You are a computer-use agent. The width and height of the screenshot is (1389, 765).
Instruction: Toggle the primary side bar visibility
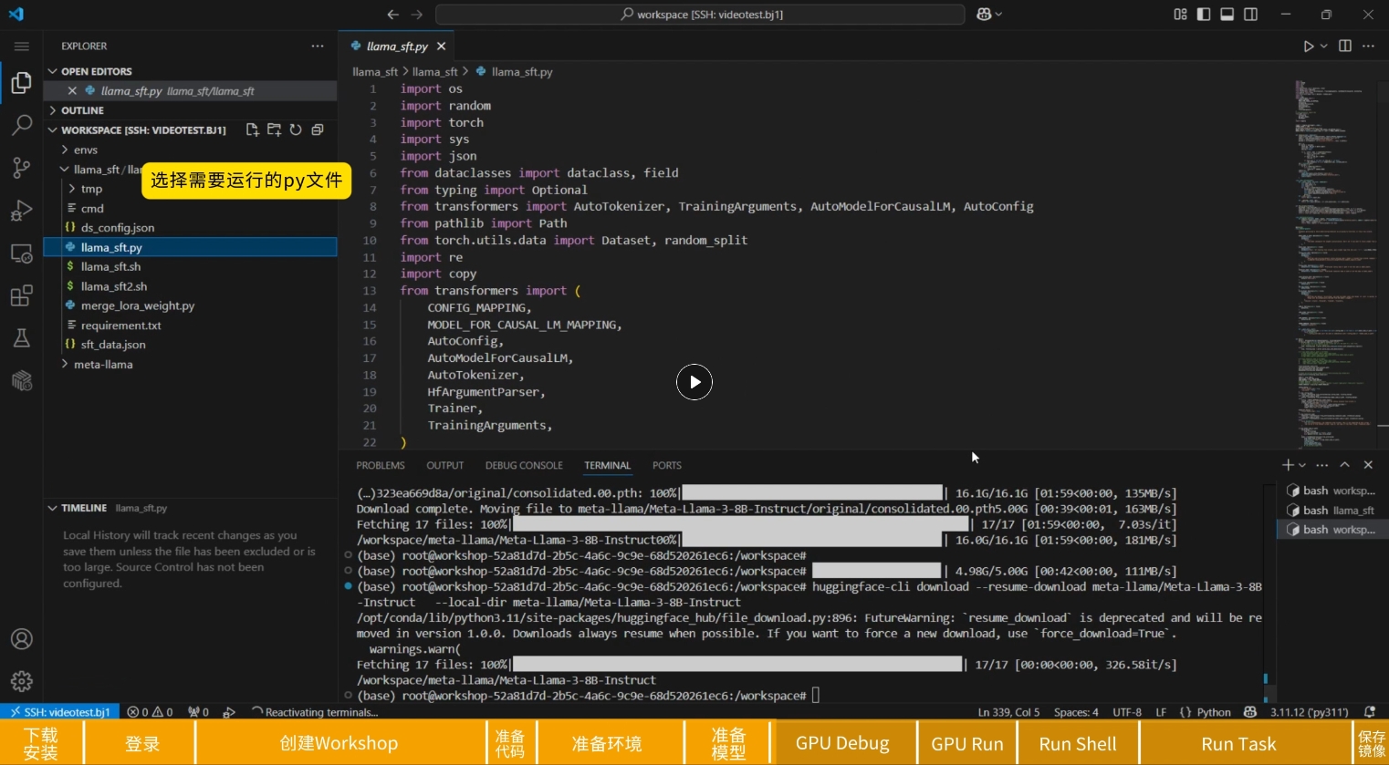(1204, 15)
